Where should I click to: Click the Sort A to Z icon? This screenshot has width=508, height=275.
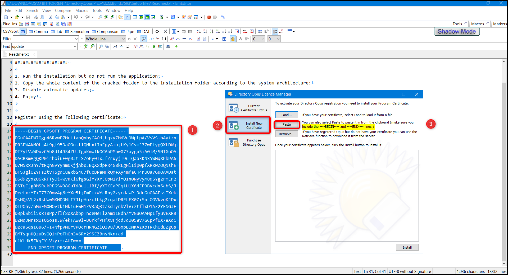199,31
